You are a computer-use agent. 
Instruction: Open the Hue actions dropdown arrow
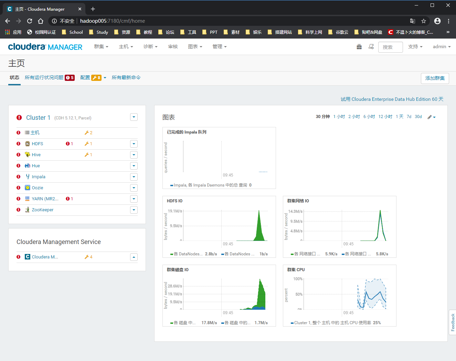134,166
